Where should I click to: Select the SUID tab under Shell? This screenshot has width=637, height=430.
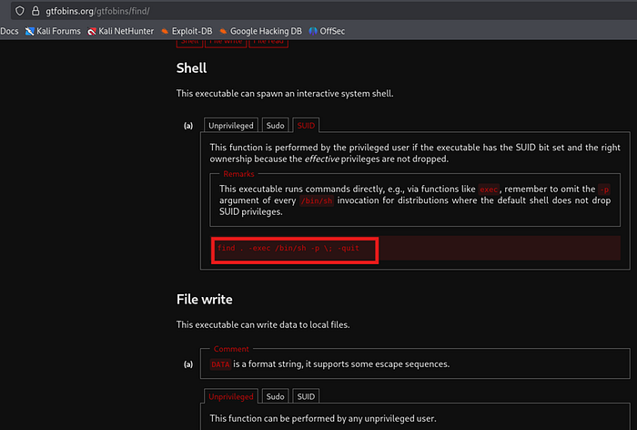(x=306, y=126)
